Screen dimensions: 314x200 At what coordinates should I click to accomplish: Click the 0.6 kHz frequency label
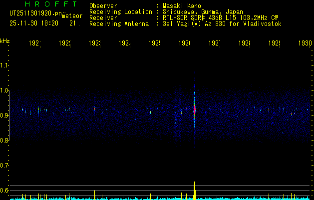(x=4, y=190)
